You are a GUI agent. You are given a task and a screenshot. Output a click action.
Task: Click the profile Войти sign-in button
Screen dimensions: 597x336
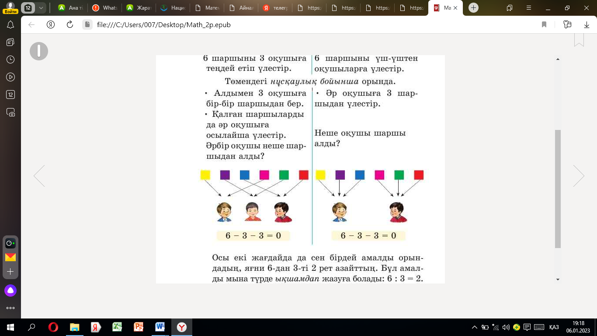10,8
